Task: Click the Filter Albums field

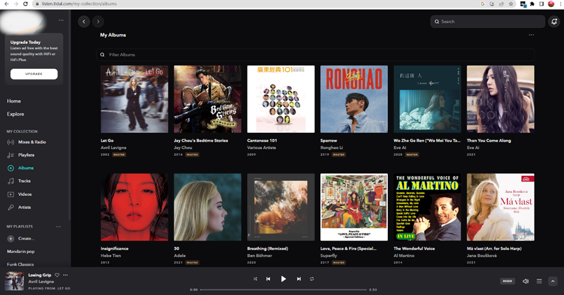Action: [315, 54]
